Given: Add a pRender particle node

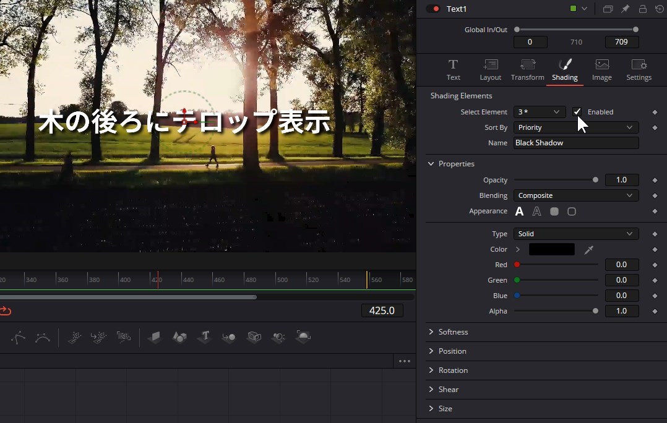Looking at the screenshot, I should (124, 338).
